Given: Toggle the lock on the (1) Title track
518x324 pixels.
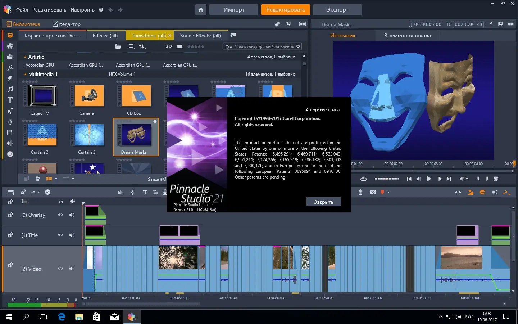Looking at the screenshot, I should [x=10, y=235].
